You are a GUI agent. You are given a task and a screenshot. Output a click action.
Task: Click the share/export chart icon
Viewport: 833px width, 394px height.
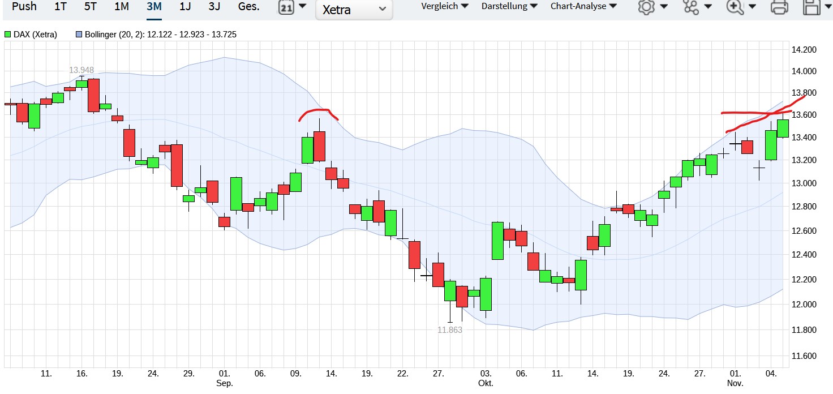(x=690, y=7)
